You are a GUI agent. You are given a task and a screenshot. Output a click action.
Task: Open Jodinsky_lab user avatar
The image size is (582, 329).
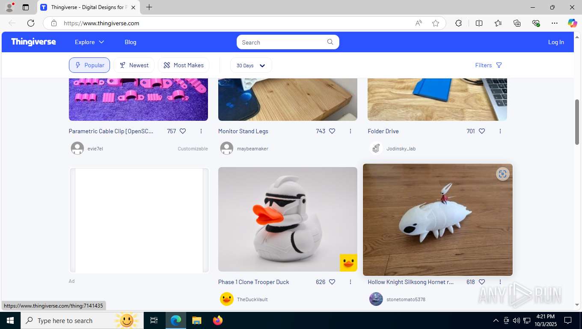376,149
